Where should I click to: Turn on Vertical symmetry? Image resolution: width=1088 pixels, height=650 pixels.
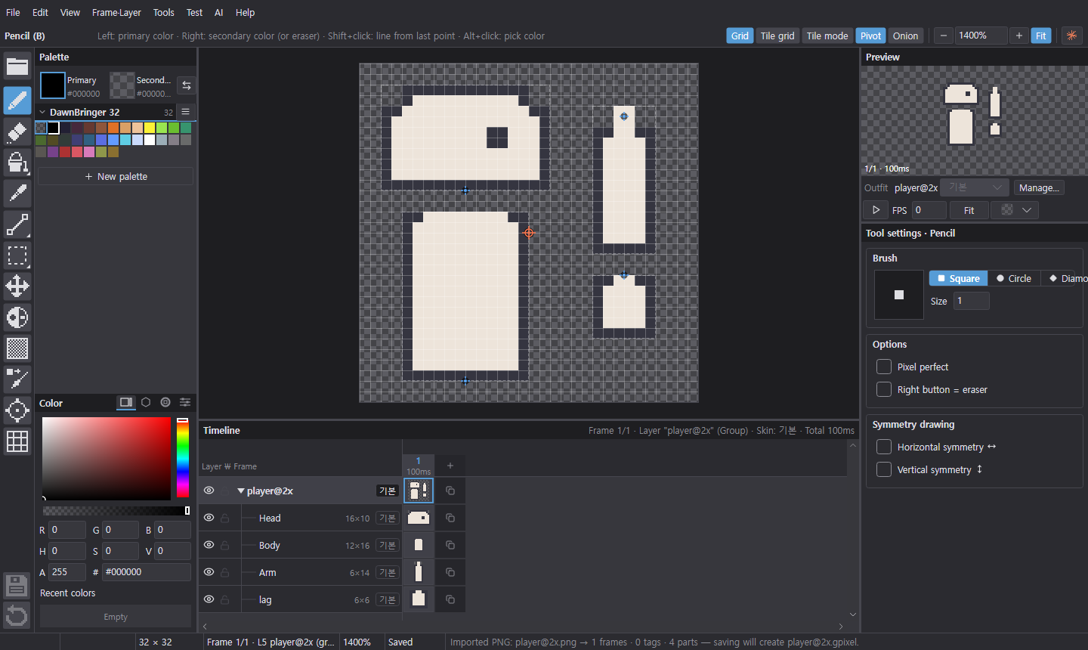coord(884,469)
